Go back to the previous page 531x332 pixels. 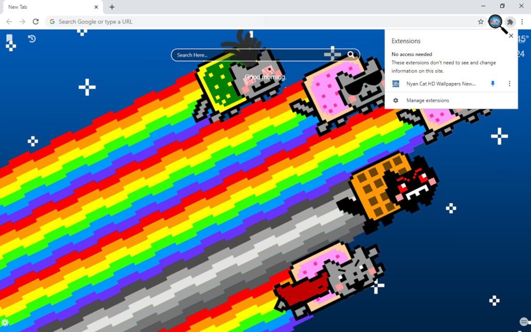pyautogui.click(x=9, y=22)
